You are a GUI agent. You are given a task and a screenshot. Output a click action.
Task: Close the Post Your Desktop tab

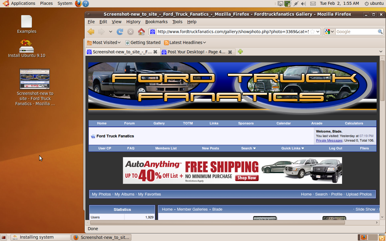(230, 52)
